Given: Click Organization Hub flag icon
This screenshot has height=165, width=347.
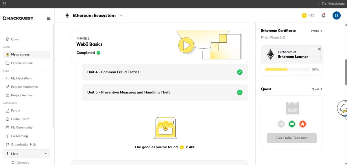Looking at the screenshot, I should (8, 145).
